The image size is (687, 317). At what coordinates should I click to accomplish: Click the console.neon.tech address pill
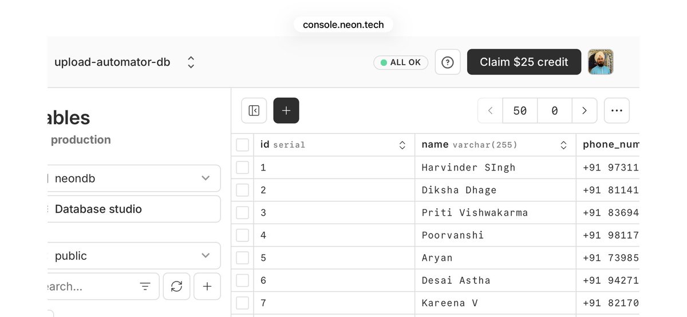point(343,25)
